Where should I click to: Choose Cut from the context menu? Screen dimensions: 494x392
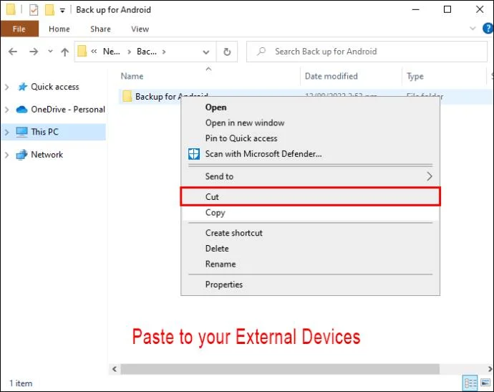[x=310, y=197]
